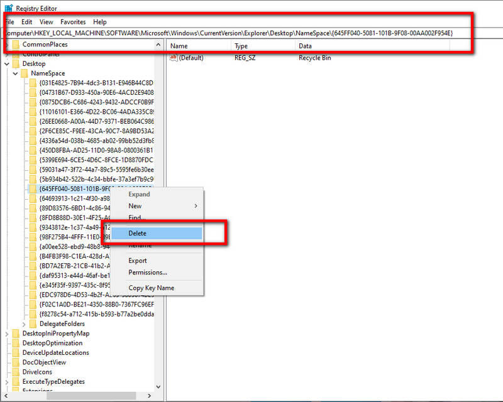The height and width of the screenshot is (402, 503).
Task: Click the Type column header
Action: 241,46
